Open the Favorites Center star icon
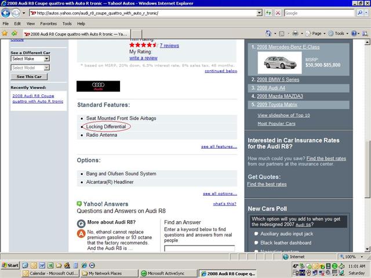The width and height of the screenshot is (371, 278). pos(5,34)
